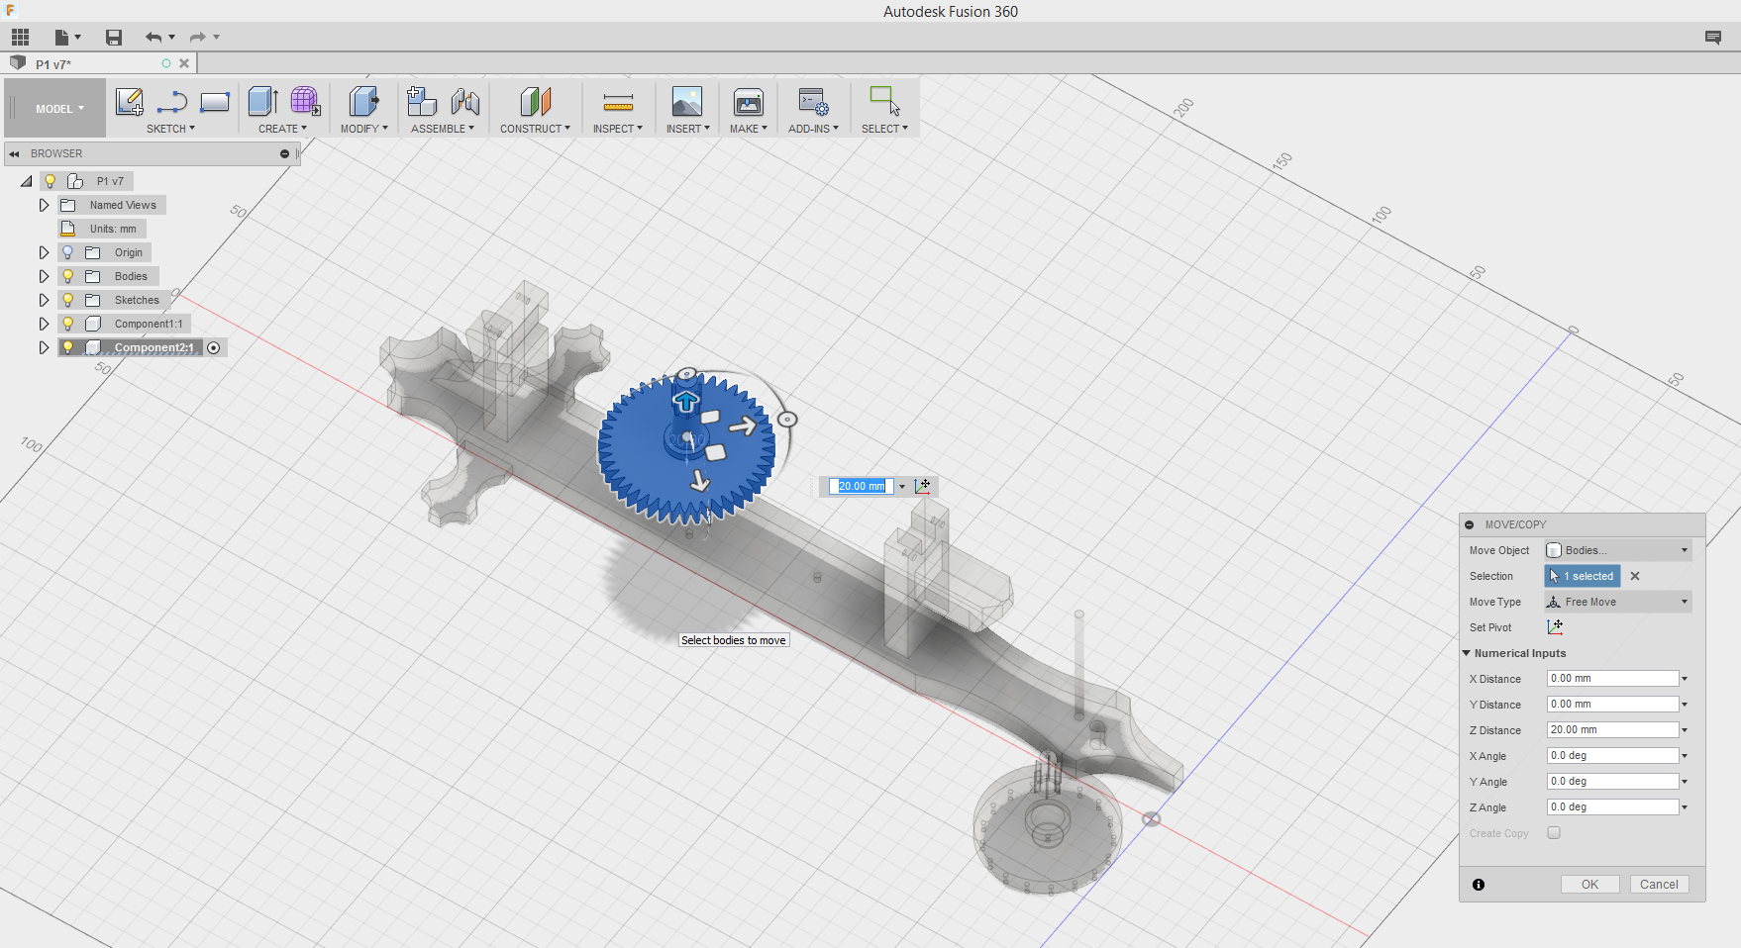Click the info icon in Move/Copy dialog
1741x948 pixels.
[x=1479, y=885]
